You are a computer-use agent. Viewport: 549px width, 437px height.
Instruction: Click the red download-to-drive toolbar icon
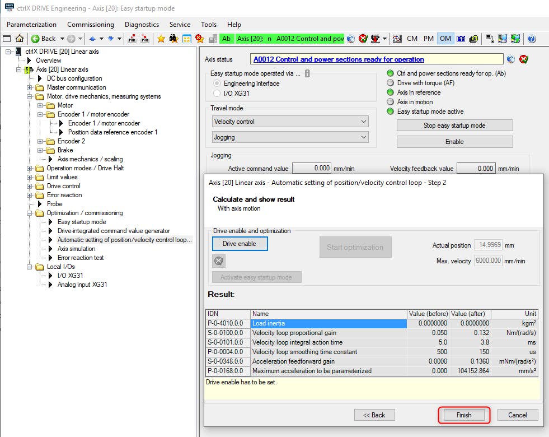376,39
